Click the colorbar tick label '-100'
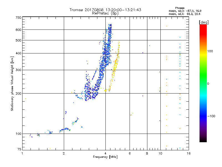The width and height of the screenshot is (222, 167). [211, 116]
